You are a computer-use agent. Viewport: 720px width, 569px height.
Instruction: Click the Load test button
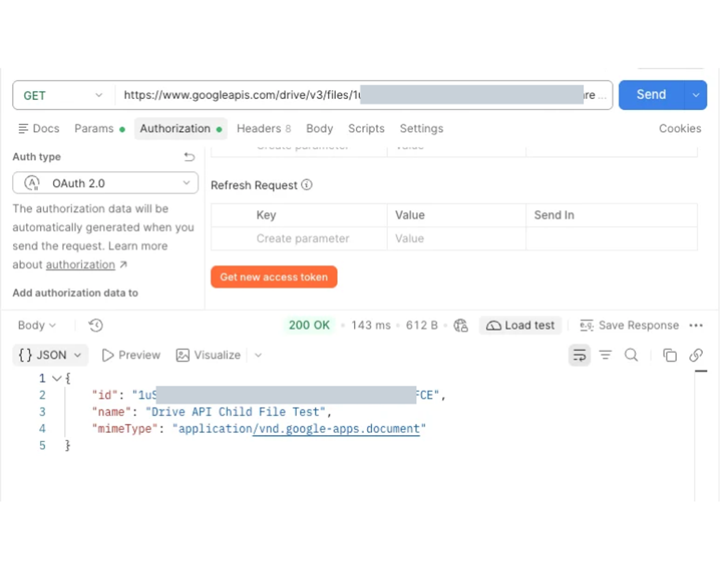coord(520,326)
